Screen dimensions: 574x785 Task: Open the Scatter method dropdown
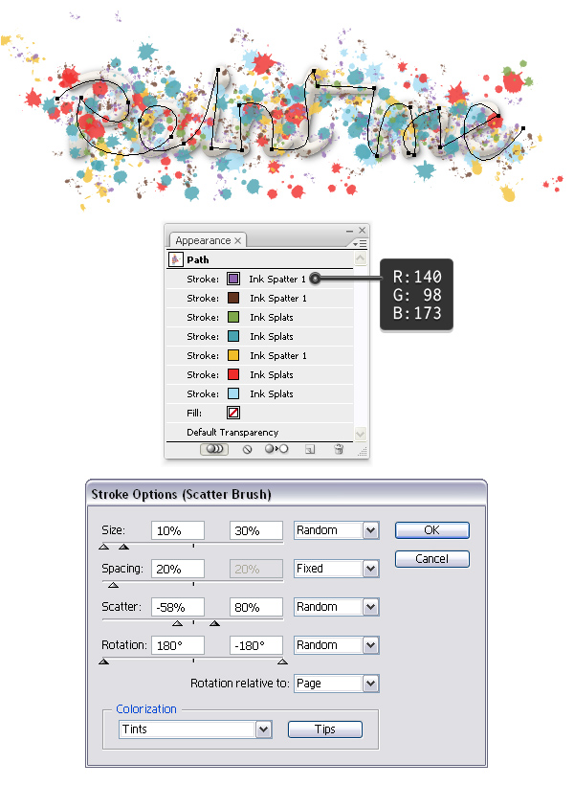(371, 607)
